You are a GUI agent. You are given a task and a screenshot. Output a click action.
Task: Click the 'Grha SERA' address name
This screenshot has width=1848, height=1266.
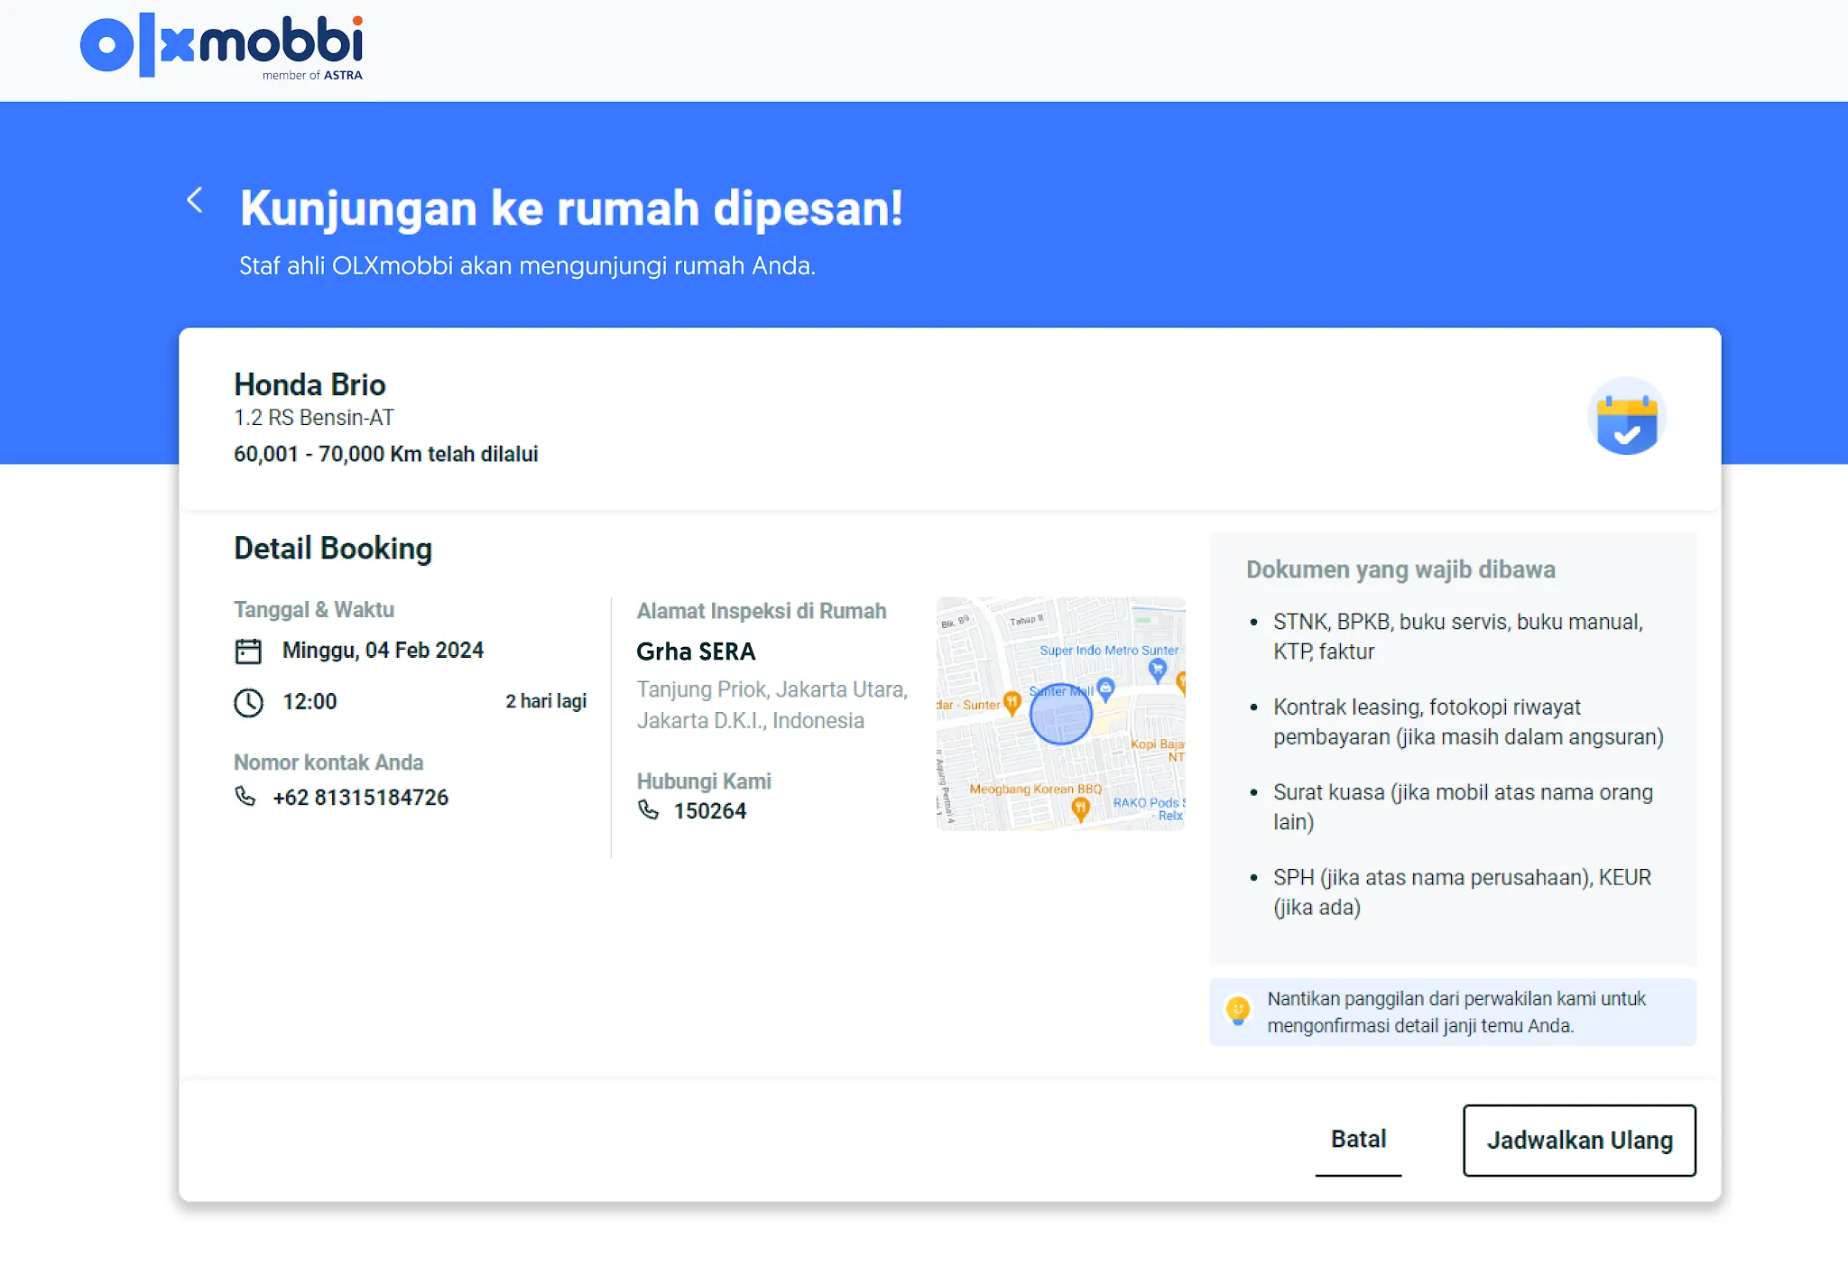[696, 651]
